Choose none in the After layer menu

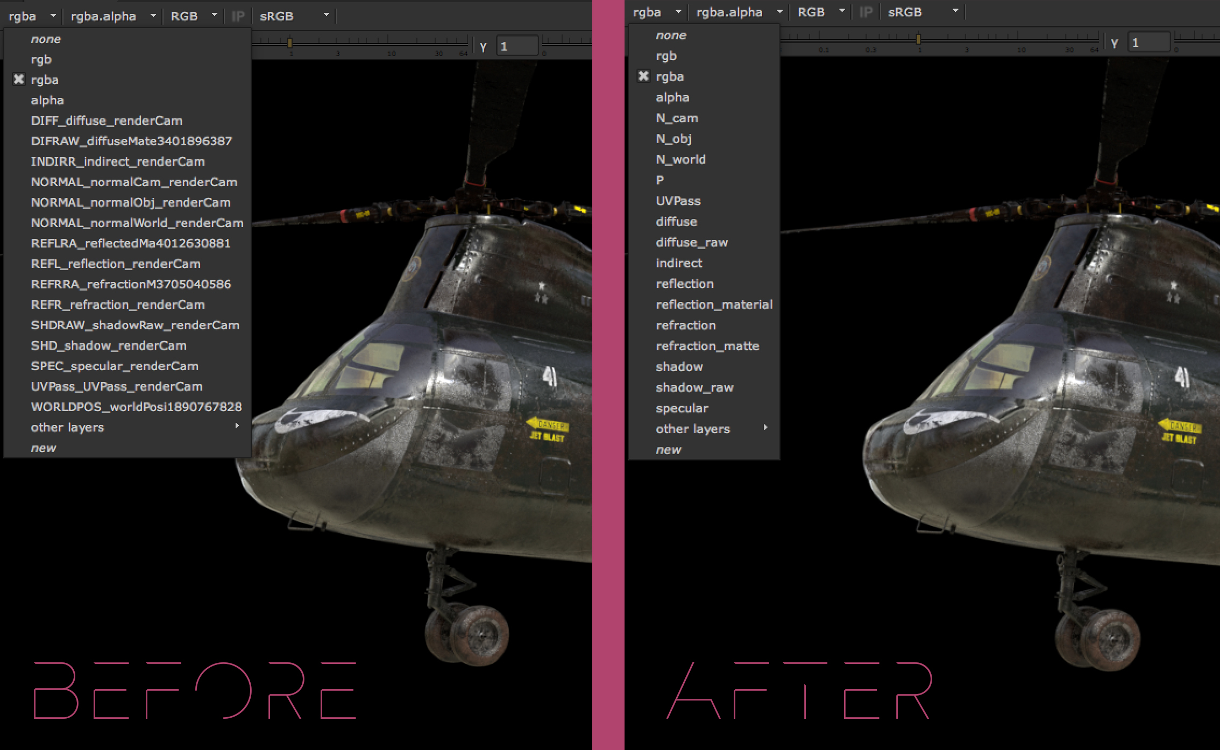click(671, 35)
